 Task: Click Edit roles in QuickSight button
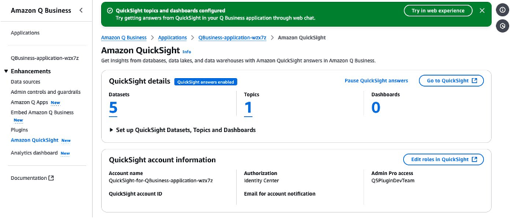[x=443, y=159]
